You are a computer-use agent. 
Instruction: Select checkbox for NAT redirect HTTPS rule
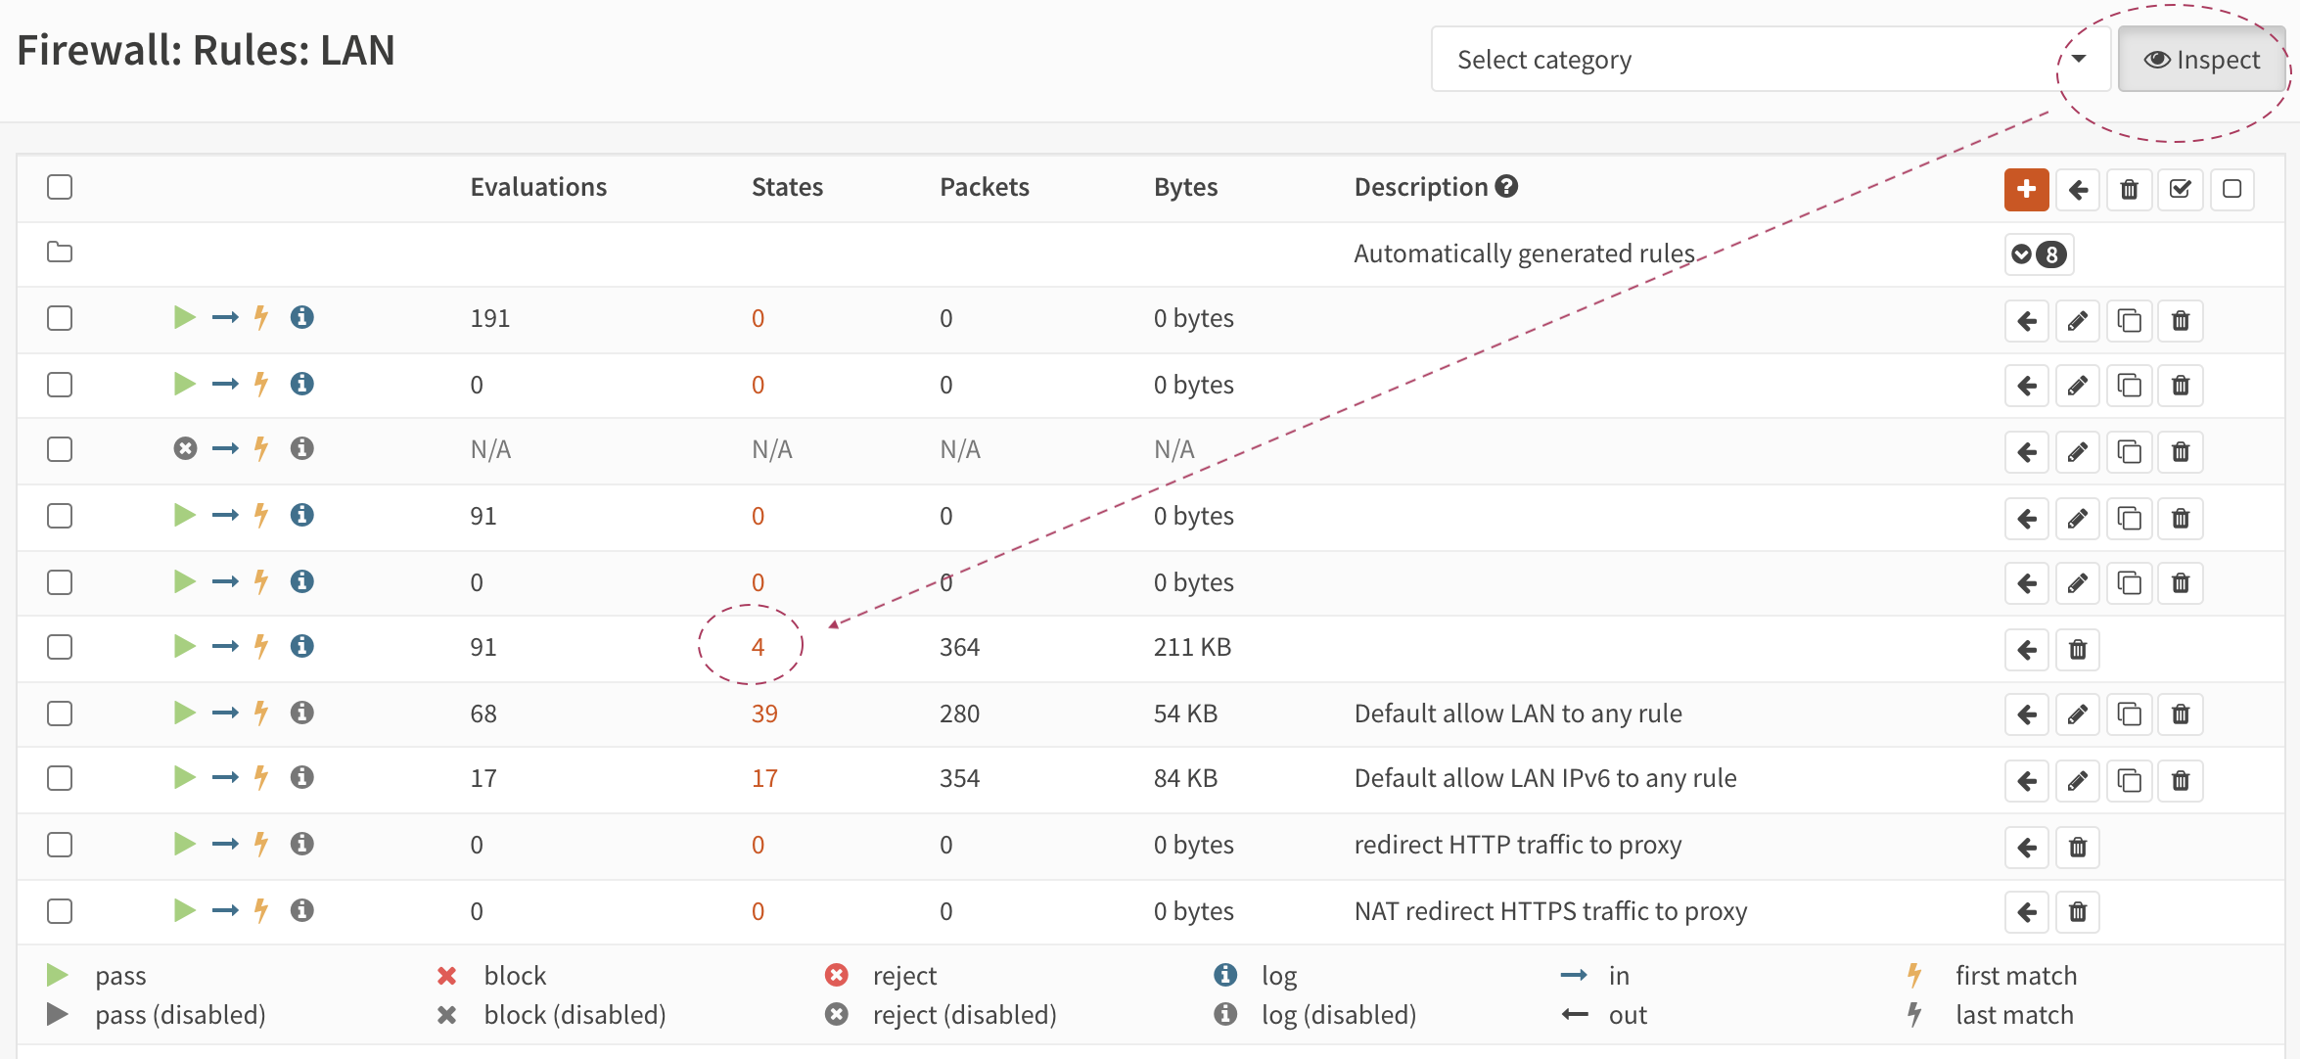(x=60, y=911)
